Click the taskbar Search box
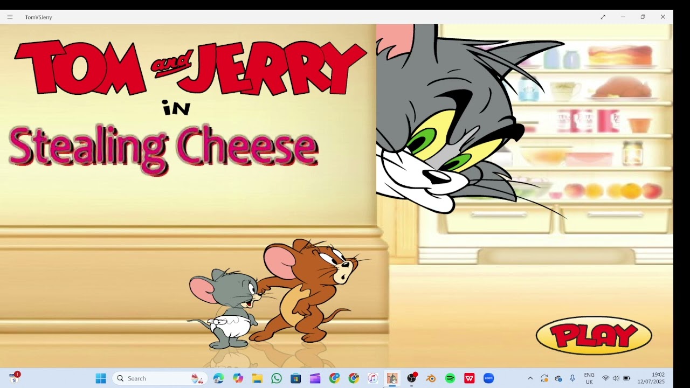This screenshot has width=690, height=388. (x=161, y=378)
